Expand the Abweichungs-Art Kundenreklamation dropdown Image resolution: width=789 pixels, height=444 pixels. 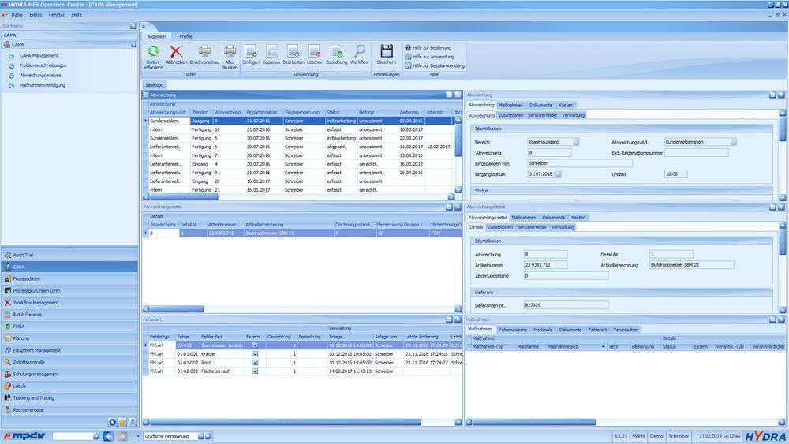tap(733, 142)
